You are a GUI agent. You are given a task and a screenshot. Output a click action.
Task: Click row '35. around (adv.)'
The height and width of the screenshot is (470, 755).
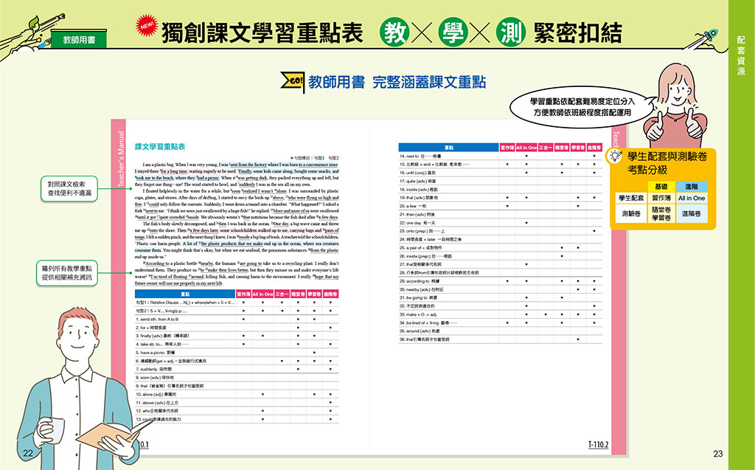[501, 331]
